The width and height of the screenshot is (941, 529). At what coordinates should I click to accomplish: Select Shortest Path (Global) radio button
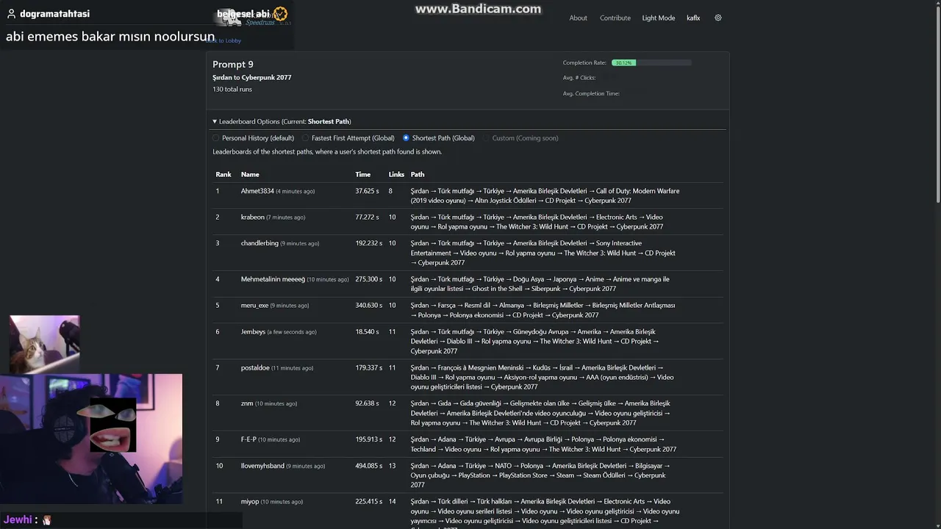point(406,138)
